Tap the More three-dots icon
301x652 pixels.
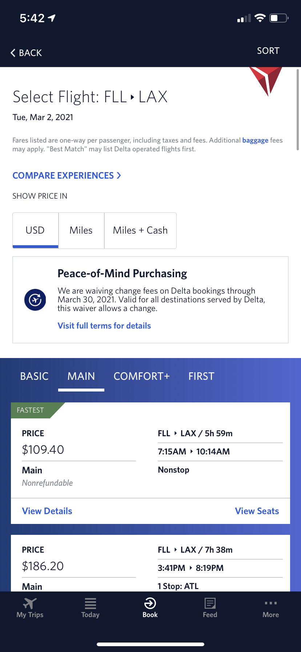click(271, 603)
